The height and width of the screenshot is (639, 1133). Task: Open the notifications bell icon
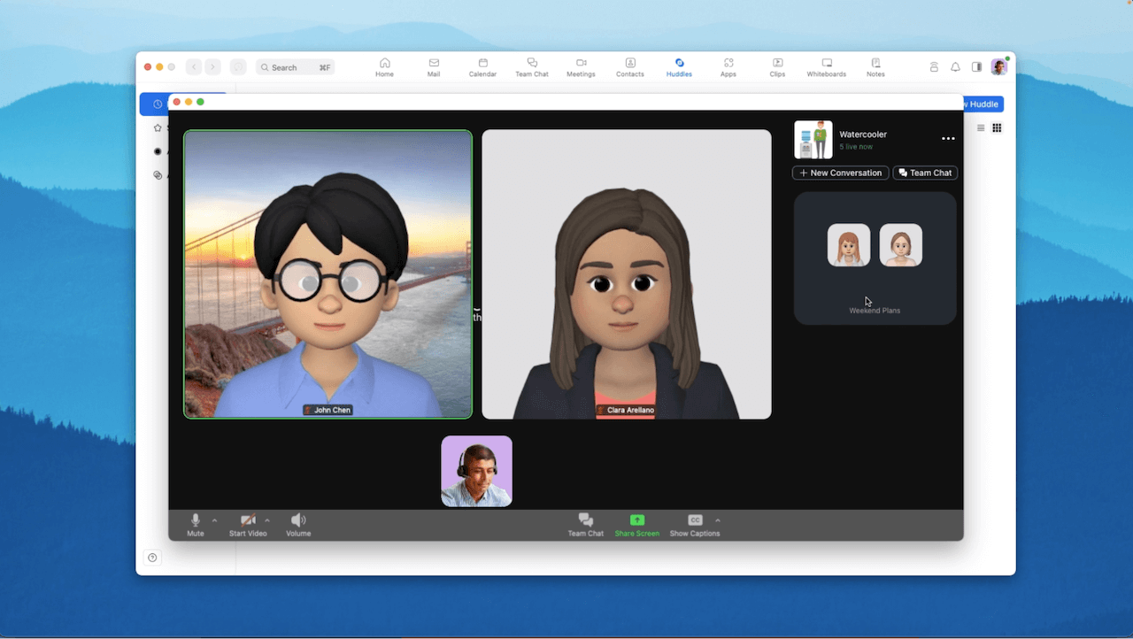[955, 66]
